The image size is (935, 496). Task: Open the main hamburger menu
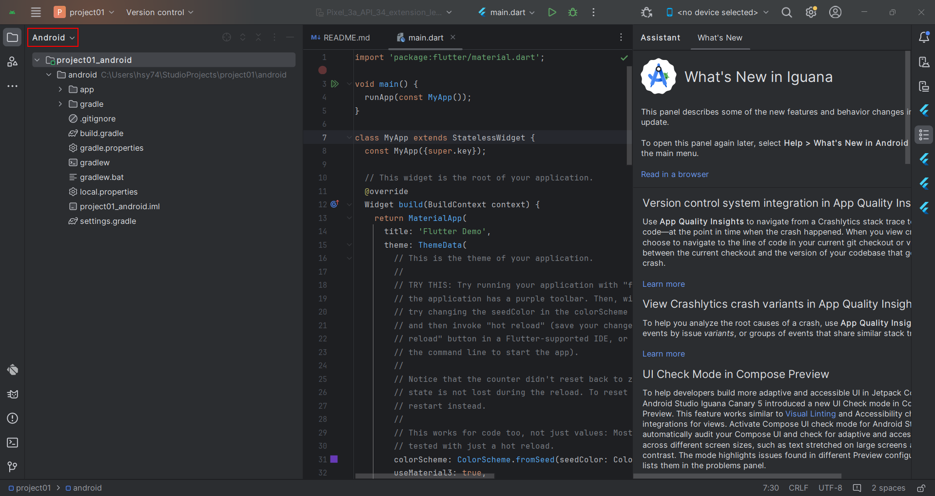tap(36, 12)
